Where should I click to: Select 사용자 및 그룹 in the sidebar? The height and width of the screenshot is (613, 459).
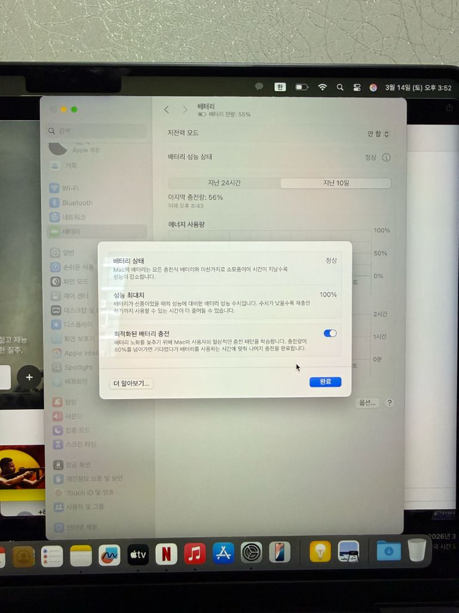tap(79, 506)
